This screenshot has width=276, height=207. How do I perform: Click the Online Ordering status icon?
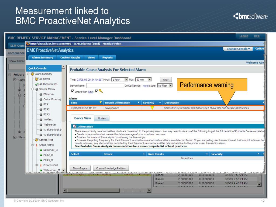[41, 99]
